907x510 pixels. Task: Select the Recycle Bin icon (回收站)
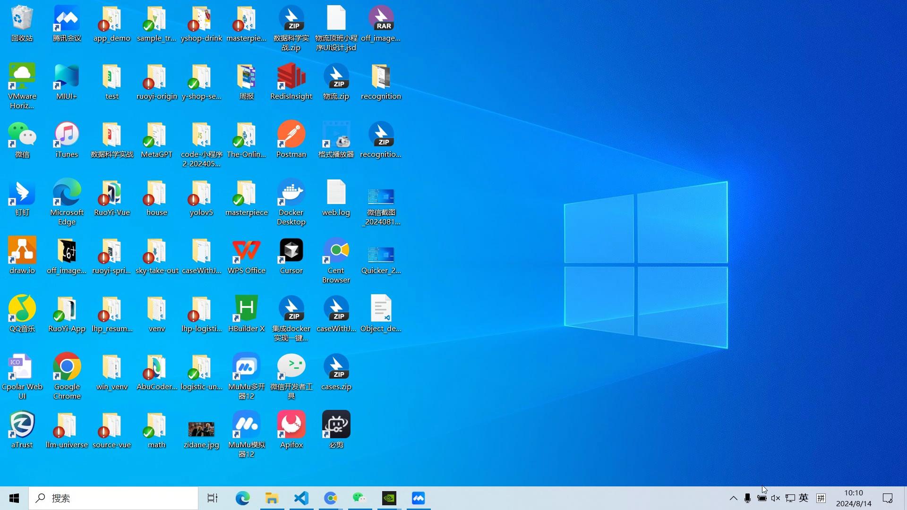pyautogui.click(x=22, y=24)
